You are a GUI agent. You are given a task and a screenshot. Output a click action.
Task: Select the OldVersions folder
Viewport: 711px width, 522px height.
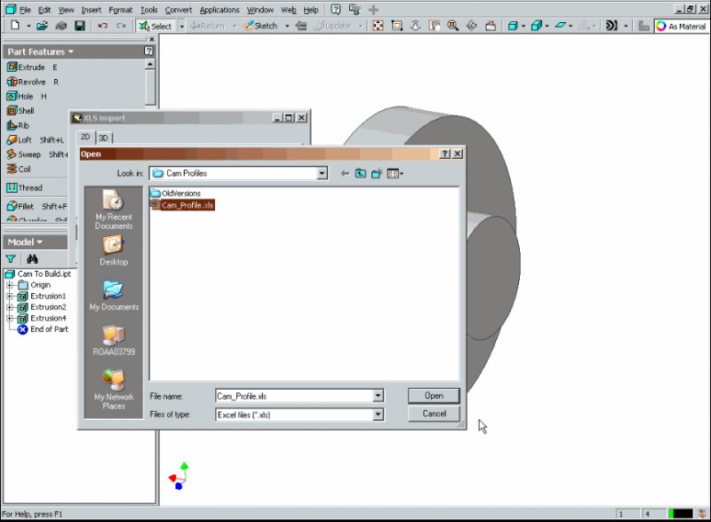[x=175, y=193]
